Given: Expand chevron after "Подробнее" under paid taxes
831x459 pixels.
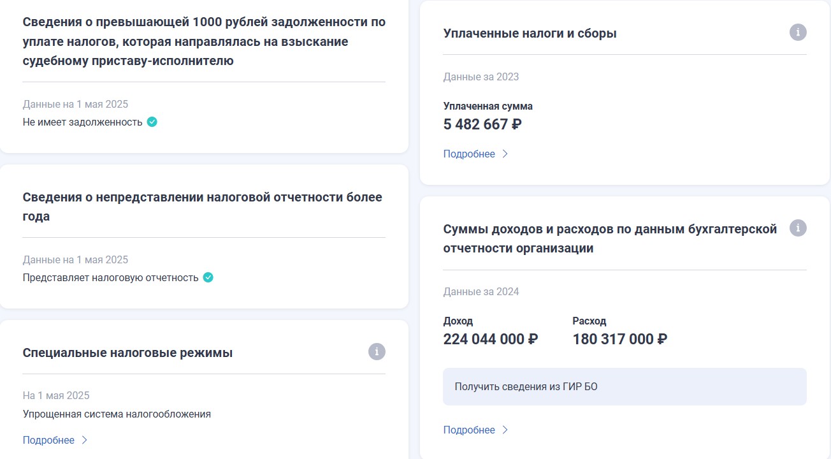Looking at the screenshot, I should 505,154.
